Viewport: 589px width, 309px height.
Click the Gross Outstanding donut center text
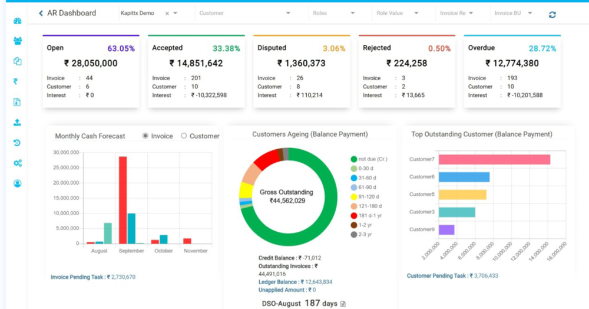coord(287,196)
